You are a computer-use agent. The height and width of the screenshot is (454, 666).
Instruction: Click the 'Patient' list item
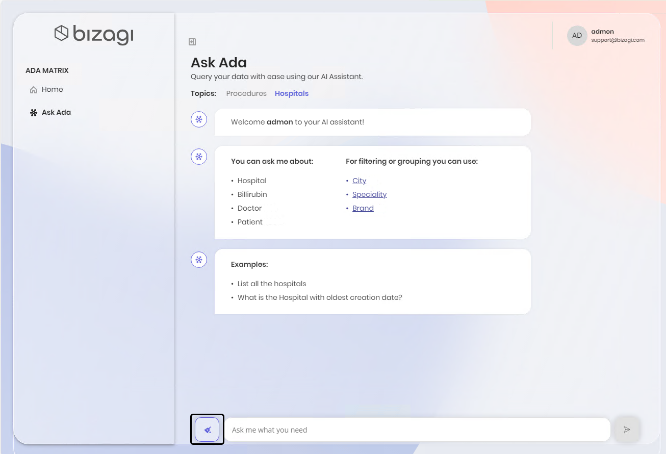click(250, 222)
